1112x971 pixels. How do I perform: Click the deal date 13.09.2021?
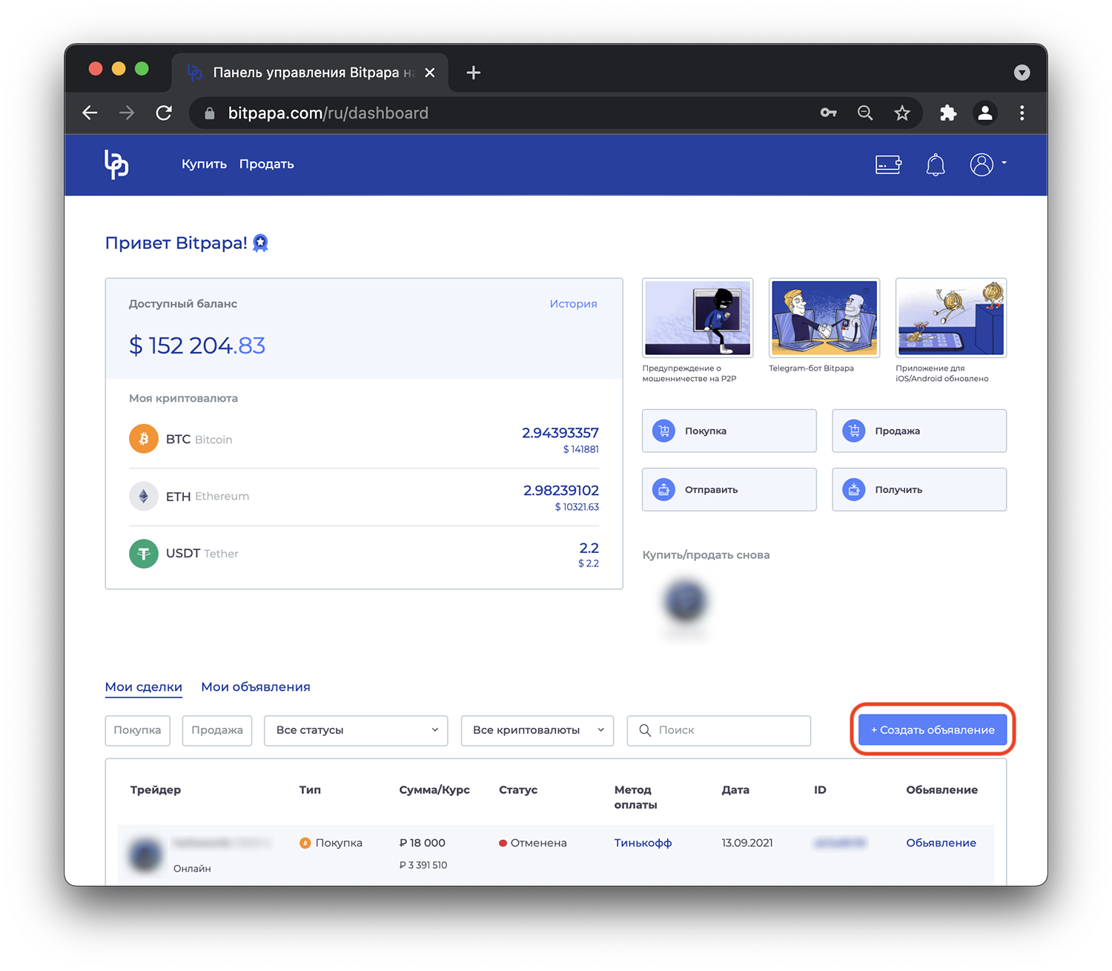(747, 843)
